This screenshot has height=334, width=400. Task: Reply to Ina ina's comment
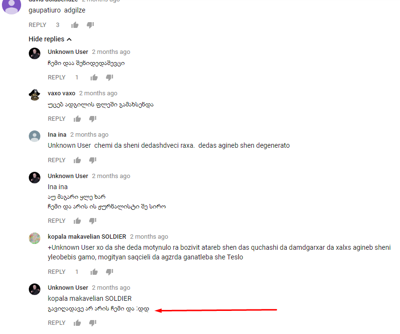click(57, 160)
